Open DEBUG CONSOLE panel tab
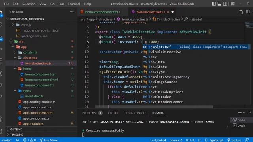 click(135, 113)
